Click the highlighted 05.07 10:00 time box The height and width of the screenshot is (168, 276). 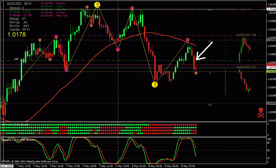point(7,166)
